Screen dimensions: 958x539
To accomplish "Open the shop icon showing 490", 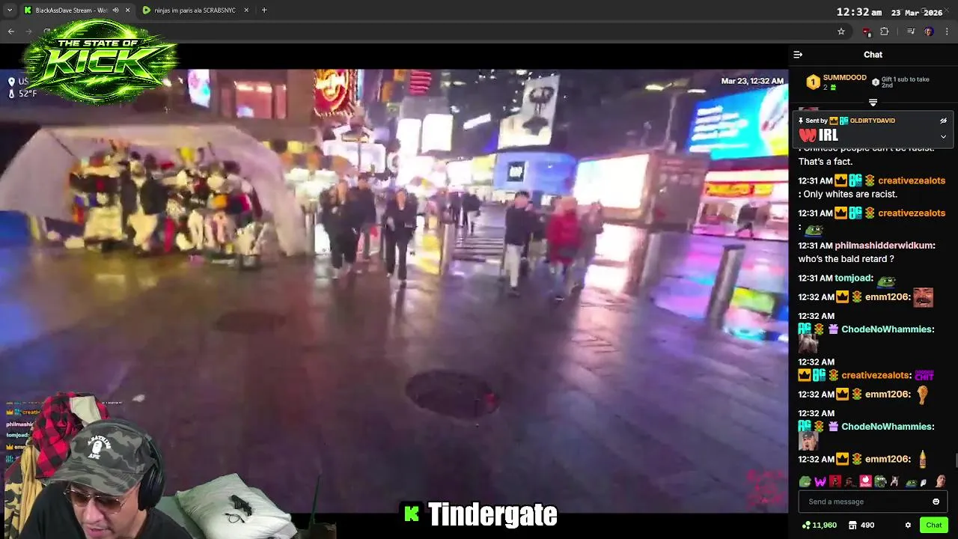I will [x=861, y=526].
